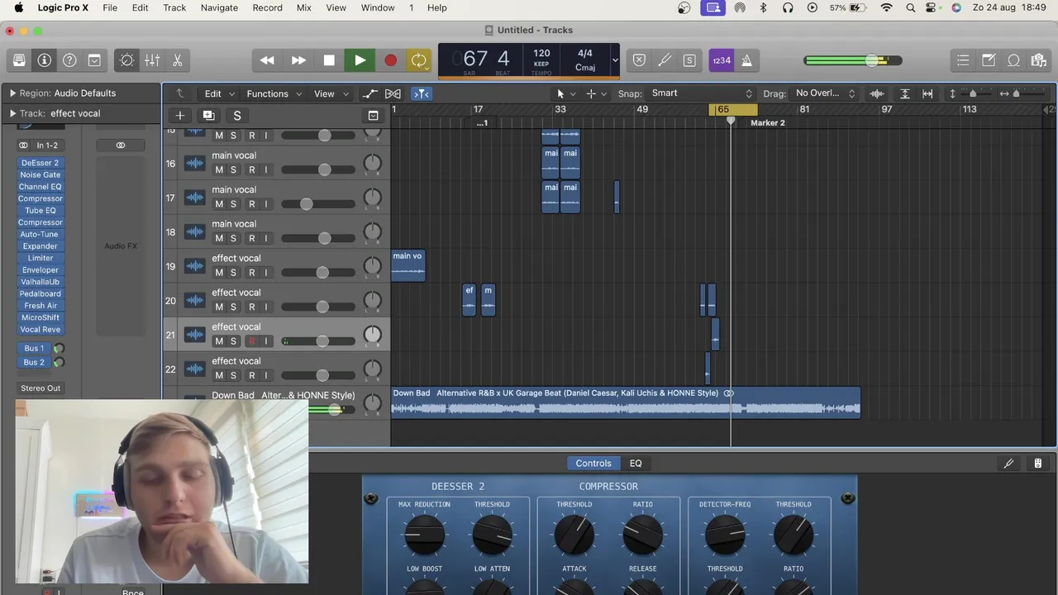Show the Mixer sliders button
Viewport: 1058px width, 595px height.
(x=152, y=60)
